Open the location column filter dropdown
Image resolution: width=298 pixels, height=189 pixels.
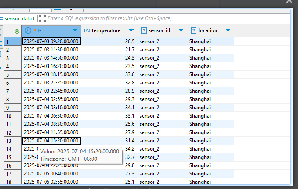coord(228,30)
